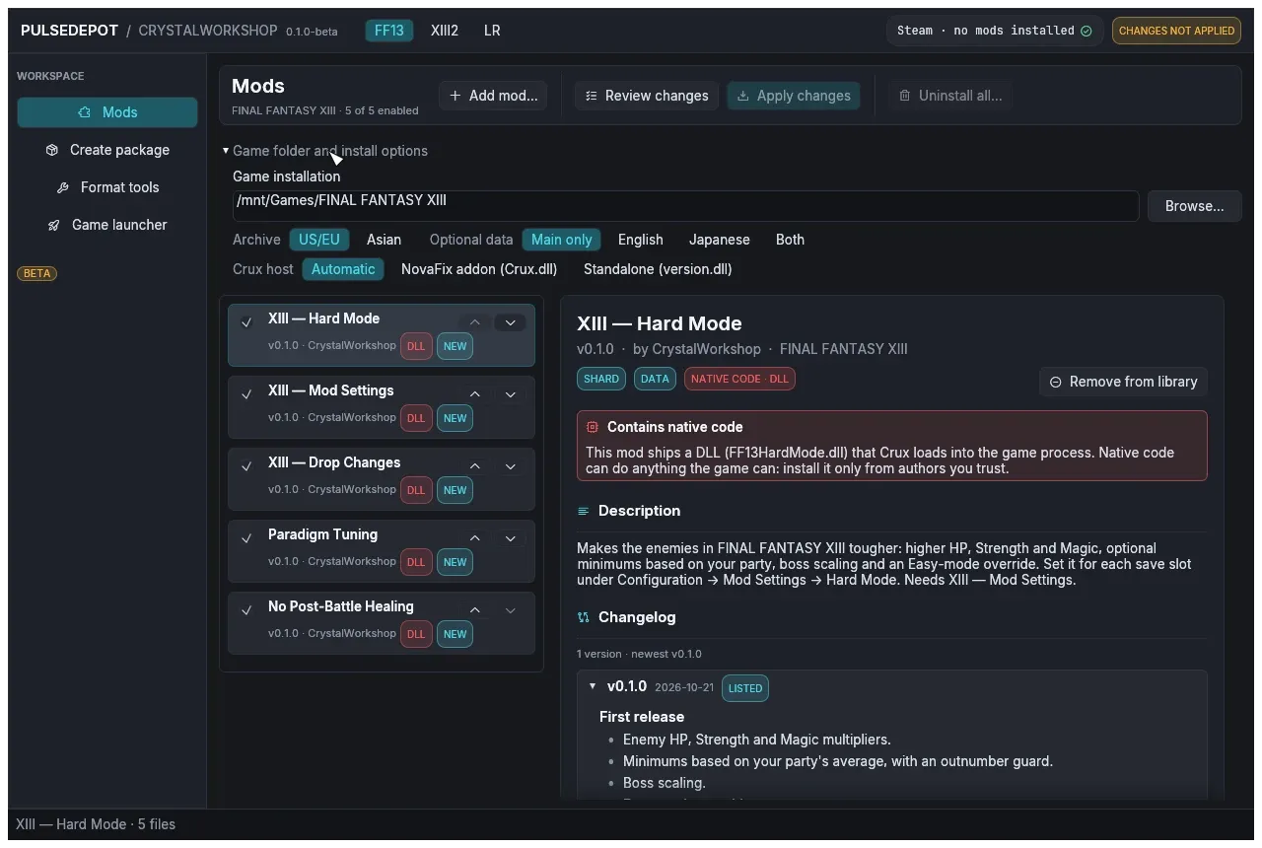The image size is (1262, 848).
Task: Move XIII — Mod Settings up
Action: click(x=474, y=394)
